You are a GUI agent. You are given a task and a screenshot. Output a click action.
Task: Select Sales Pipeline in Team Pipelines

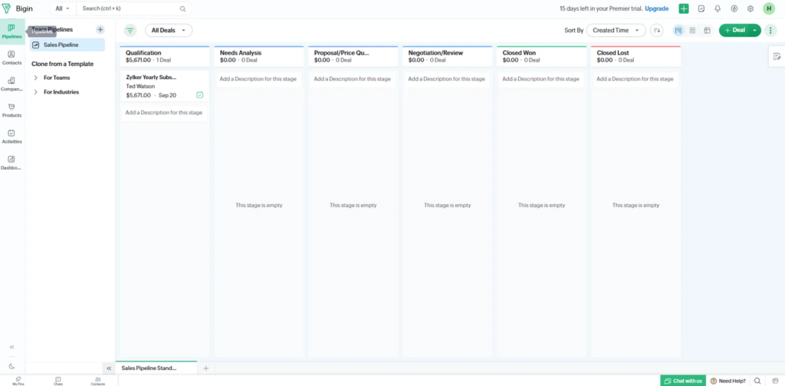click(67, 45)
